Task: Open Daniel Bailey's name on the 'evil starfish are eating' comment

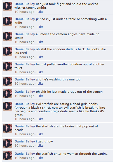Action: tap(25, 104)
